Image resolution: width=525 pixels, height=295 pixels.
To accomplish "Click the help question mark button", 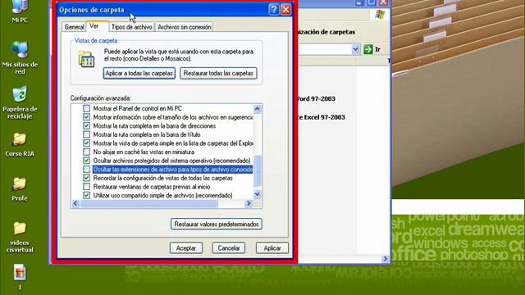I will click(273, 9).
